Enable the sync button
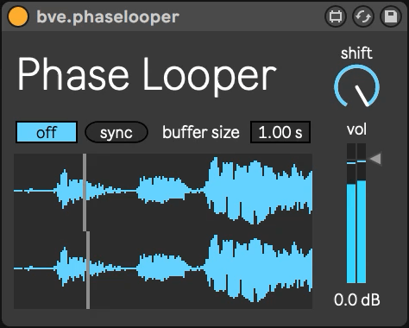The image size is (409, 328). 116,132
